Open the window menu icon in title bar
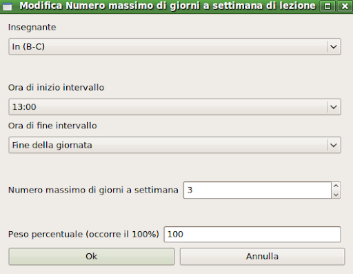Viewport: 353px width, 274px height. 8,6
